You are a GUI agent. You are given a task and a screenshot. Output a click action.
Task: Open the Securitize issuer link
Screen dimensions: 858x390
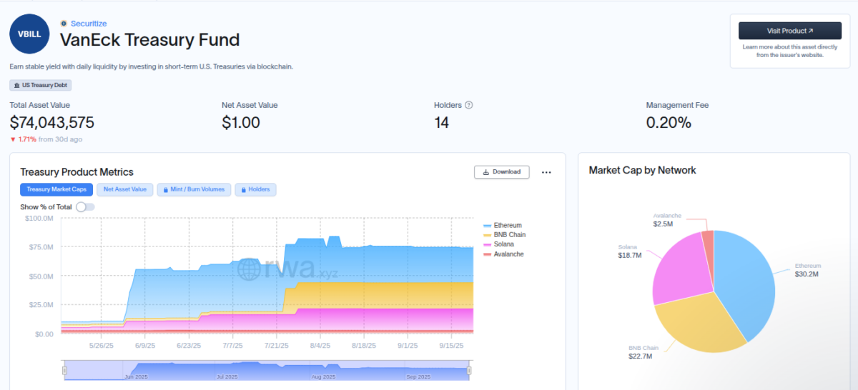click(x=89, y=24)
